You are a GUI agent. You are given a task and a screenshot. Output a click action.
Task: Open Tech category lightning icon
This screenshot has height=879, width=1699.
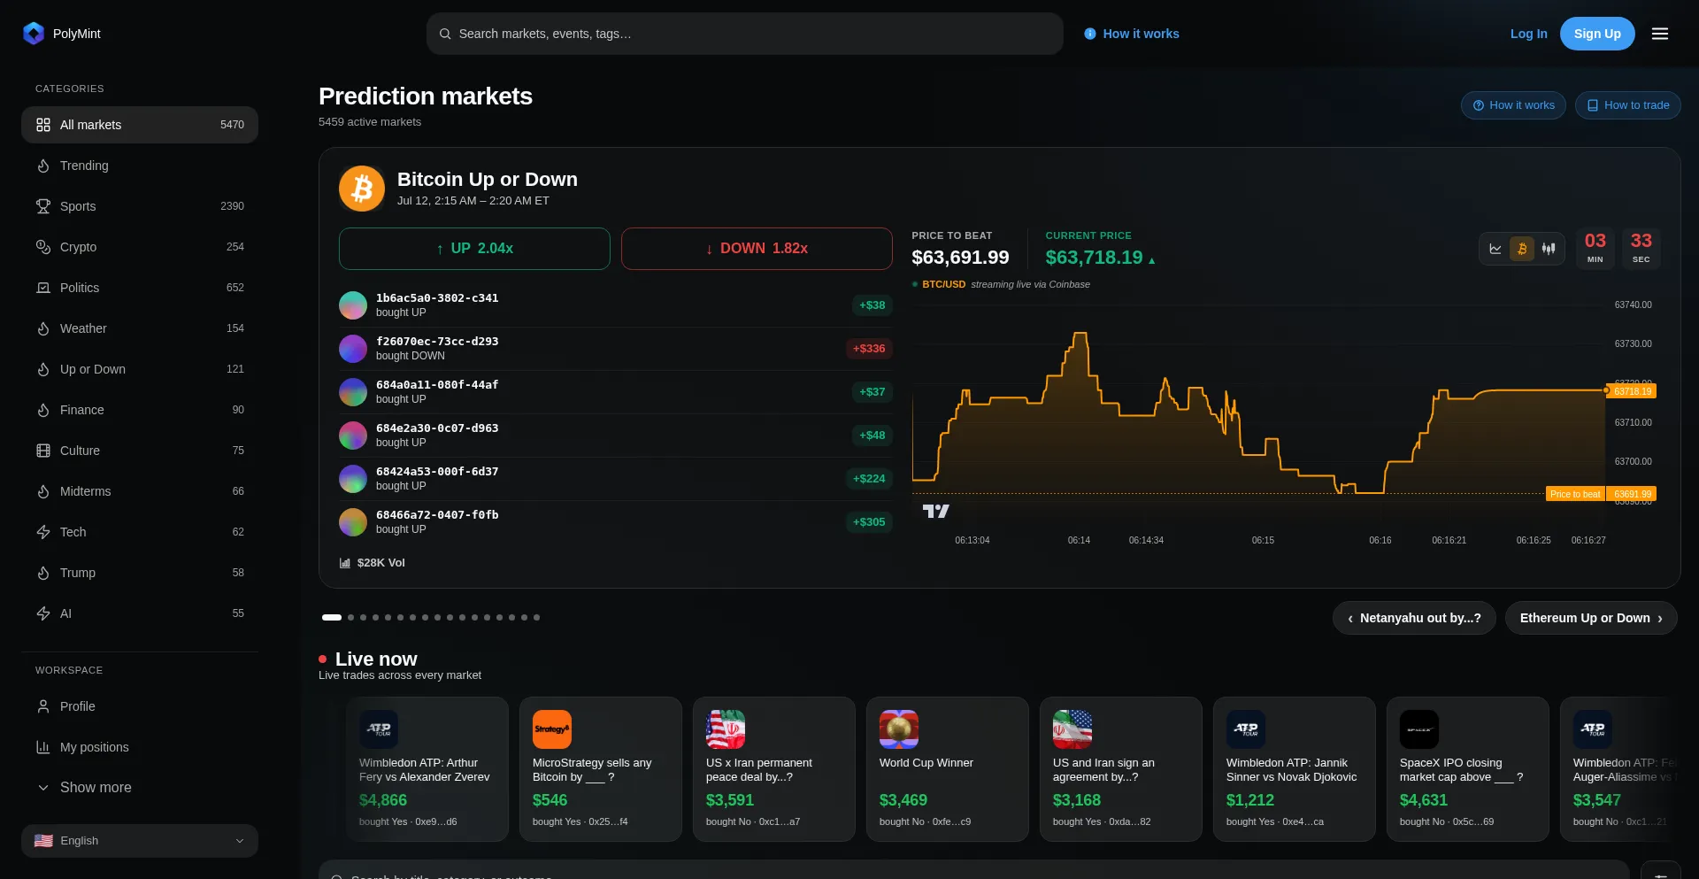[43, 532]
